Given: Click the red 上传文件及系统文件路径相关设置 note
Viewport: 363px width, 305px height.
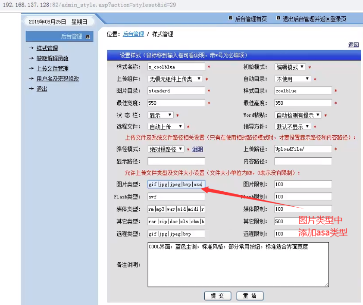Looking at the screenshot, I should click(x=240, y=138).
